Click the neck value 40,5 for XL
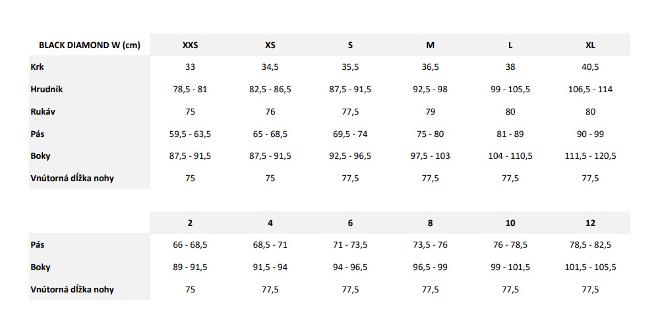 point(590,67)
